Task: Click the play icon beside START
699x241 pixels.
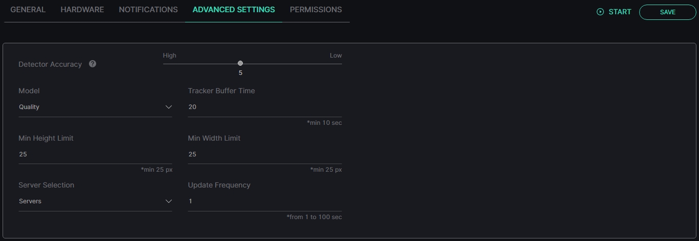Action: [600, 12]
